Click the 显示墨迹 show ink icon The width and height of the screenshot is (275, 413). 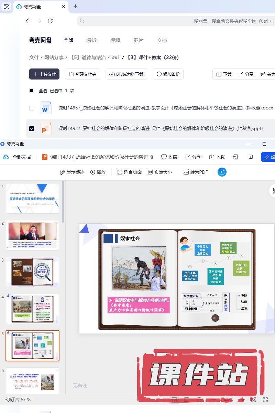click(63, 172)
